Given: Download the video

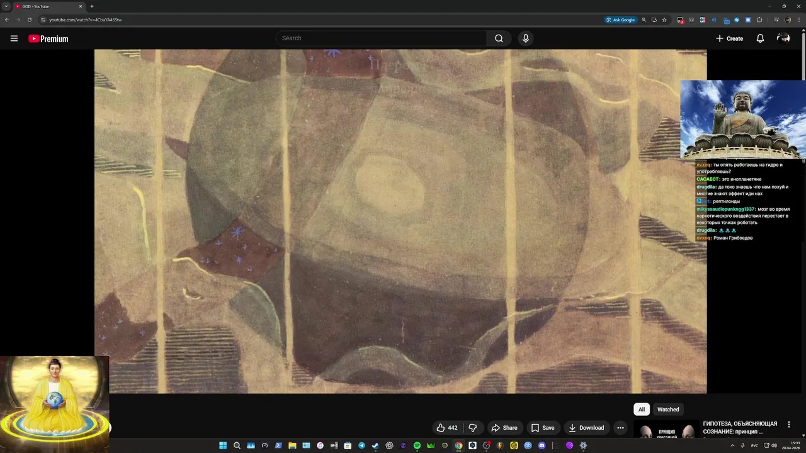Looking at the screenshot, I should point(586,428).
